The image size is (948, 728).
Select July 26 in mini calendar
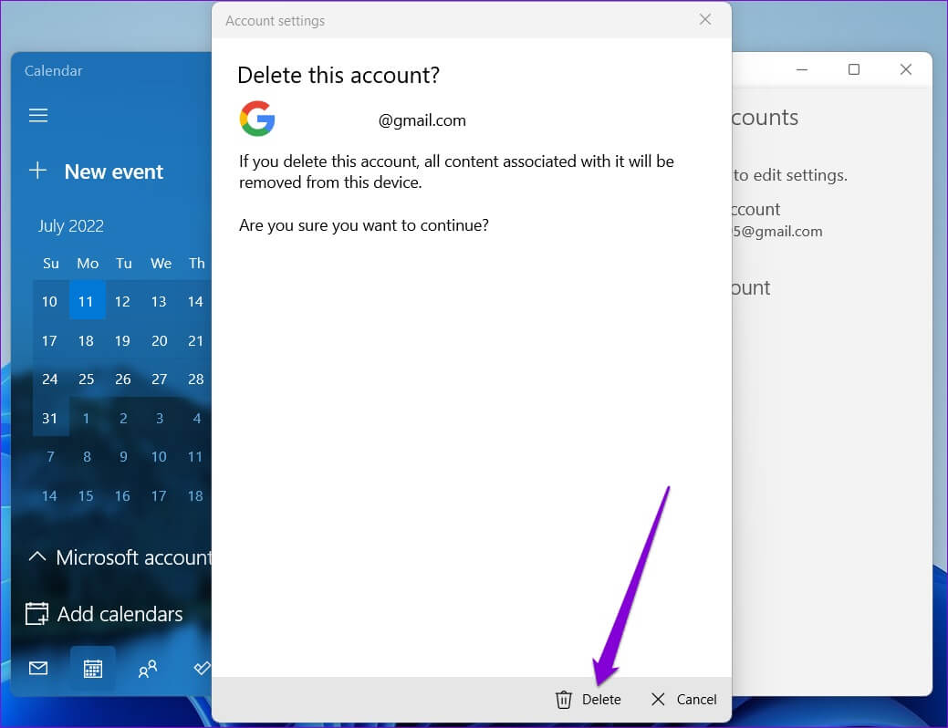click(123, 380)
